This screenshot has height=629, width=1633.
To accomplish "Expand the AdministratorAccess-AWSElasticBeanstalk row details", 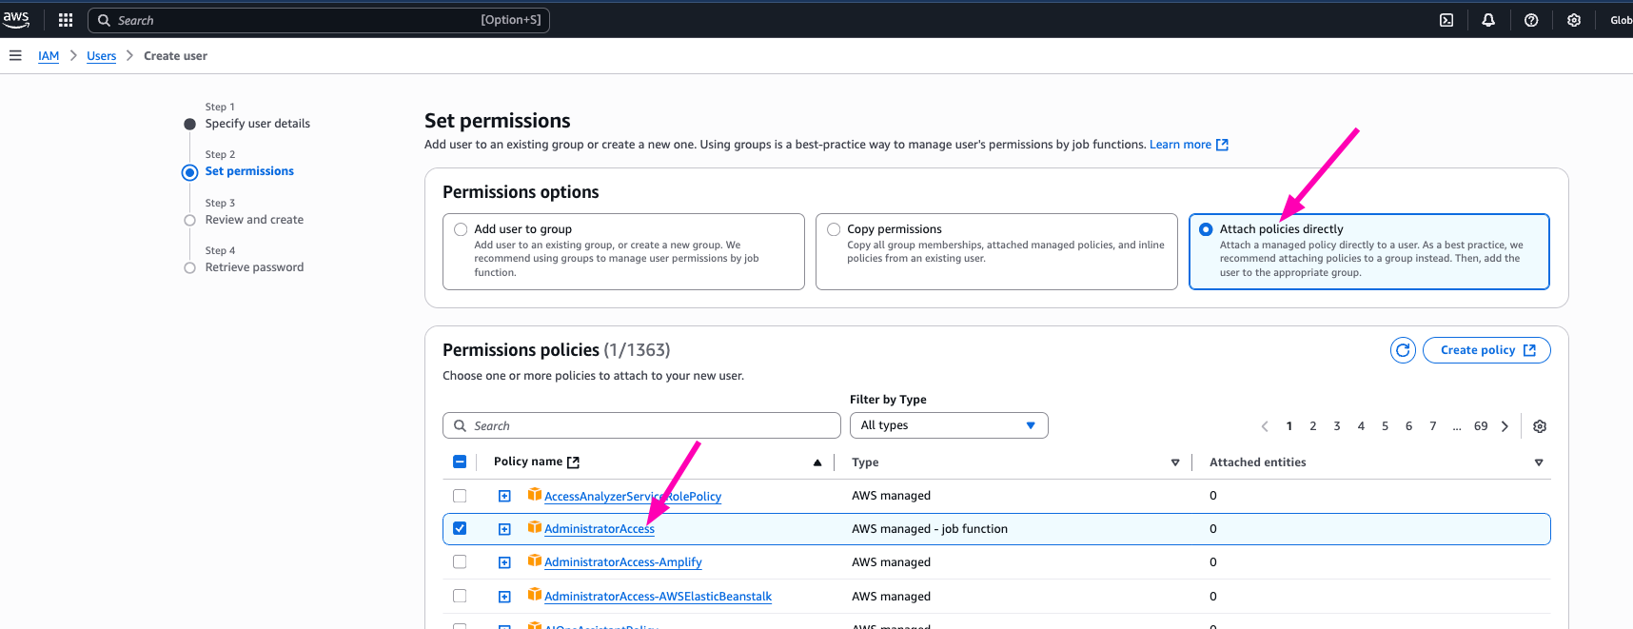I will [504, 597].
